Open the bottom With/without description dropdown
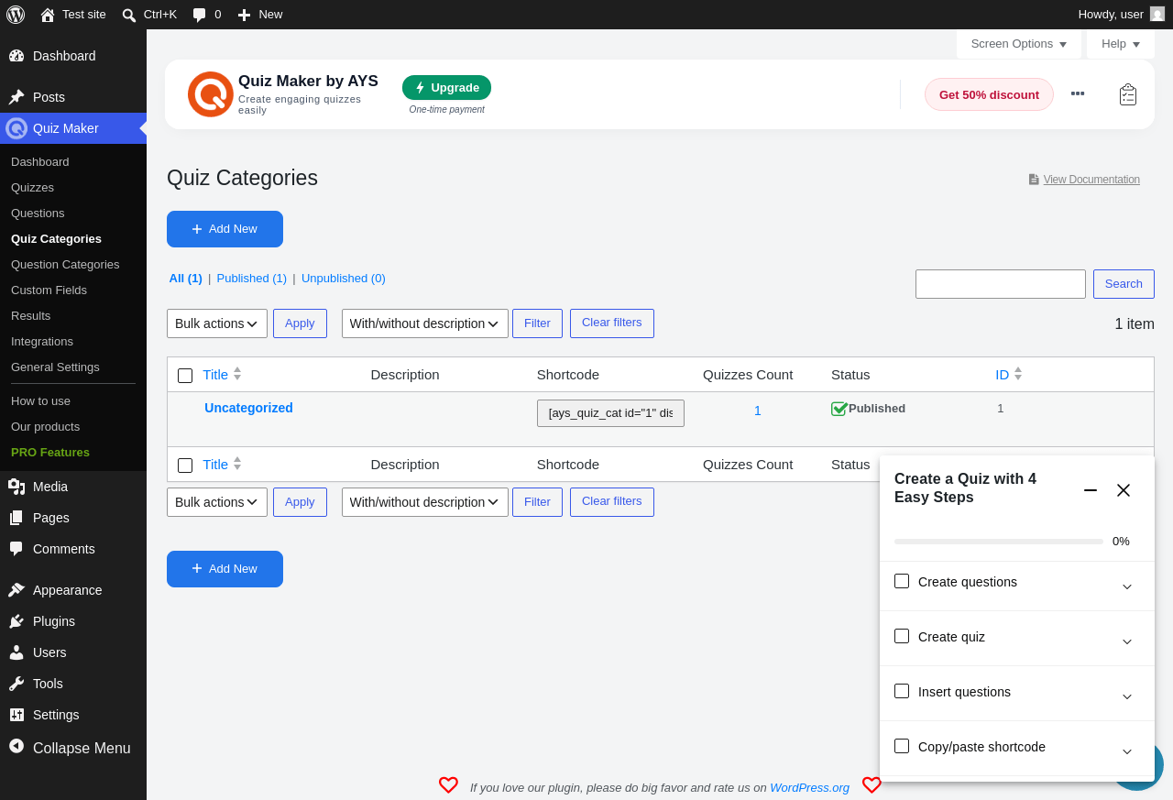Image resolution: width=1173 pixels, height=800 pixels. (425, 502)
